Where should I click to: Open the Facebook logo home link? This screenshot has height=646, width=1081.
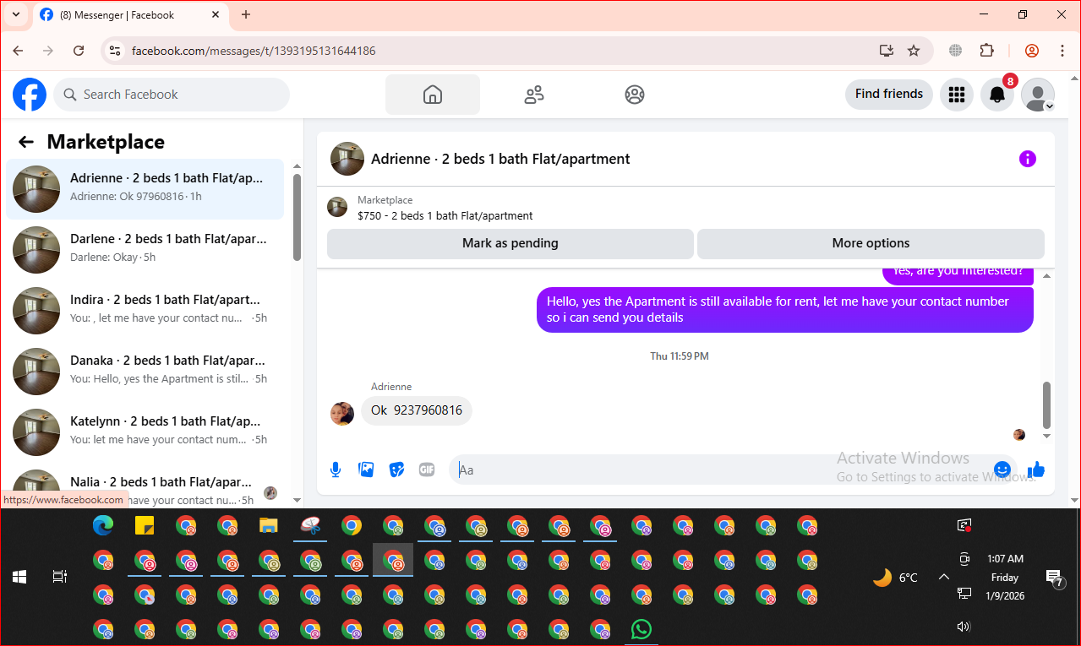(30, 95)
